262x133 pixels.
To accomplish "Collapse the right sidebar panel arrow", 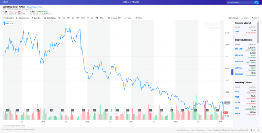I will click(x=232, y=72).
